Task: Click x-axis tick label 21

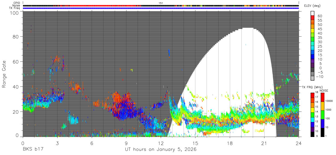Action: coord(264,143)
